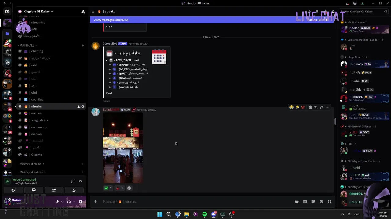
Task: Mute the microphone in user panel
Action: click(57, 202)
